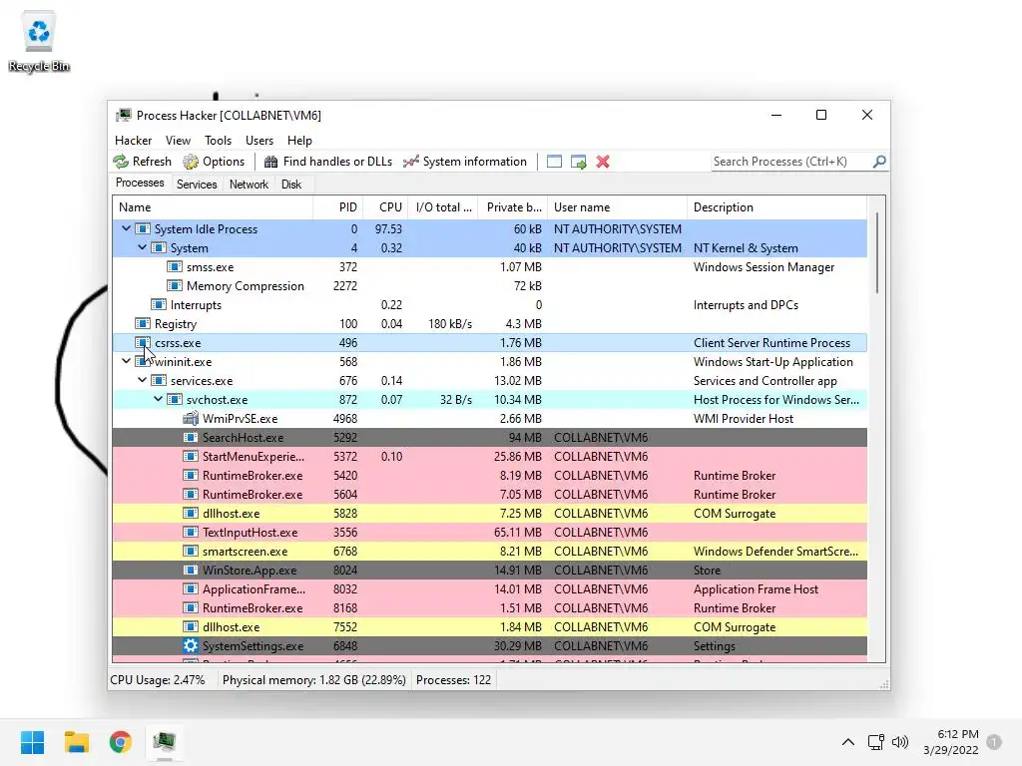Click the Memory Compression process icon
Viewport: 1022px width, 766px height.
click(174, 285)
